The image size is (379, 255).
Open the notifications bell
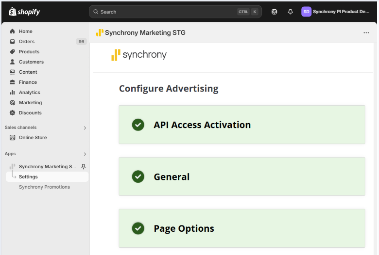click(x=291, y=12)
